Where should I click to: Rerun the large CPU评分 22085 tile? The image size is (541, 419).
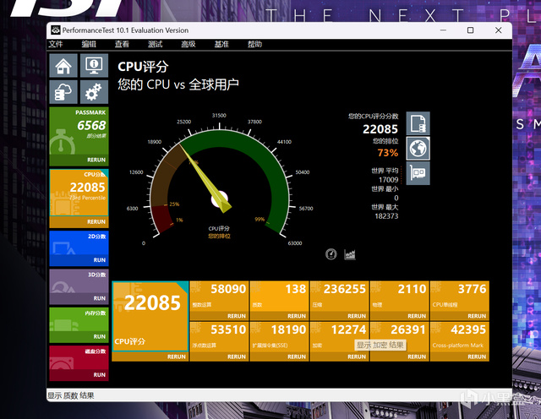point(177,356)
